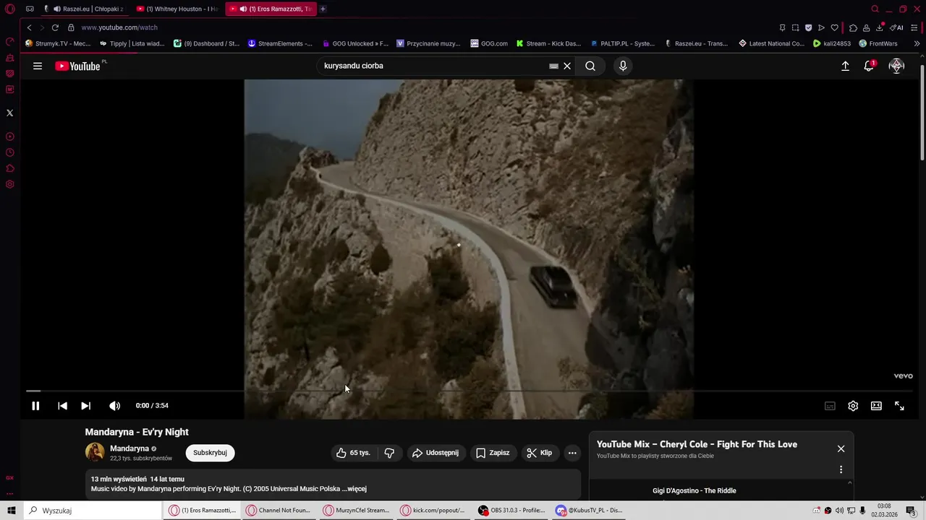Open the GOG.com bookmark
Screen dimensions: 926x520
(489, 43)
